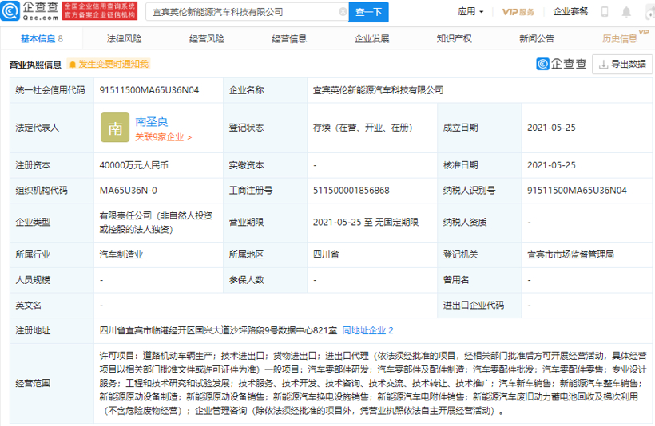Switch to the 企业发展 tab
Screen dimensions: 655x426
371,39
